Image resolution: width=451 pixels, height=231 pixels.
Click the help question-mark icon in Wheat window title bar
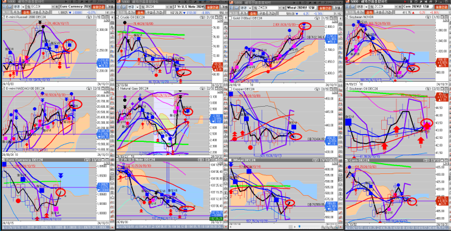pyautogui.click(x=325, y=3)
